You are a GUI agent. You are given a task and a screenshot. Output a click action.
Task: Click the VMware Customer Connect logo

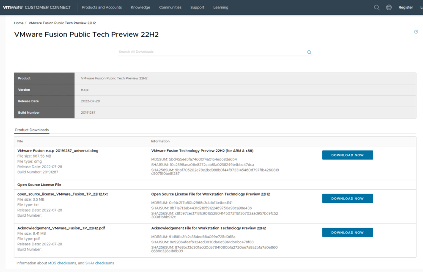click(37, 7)
